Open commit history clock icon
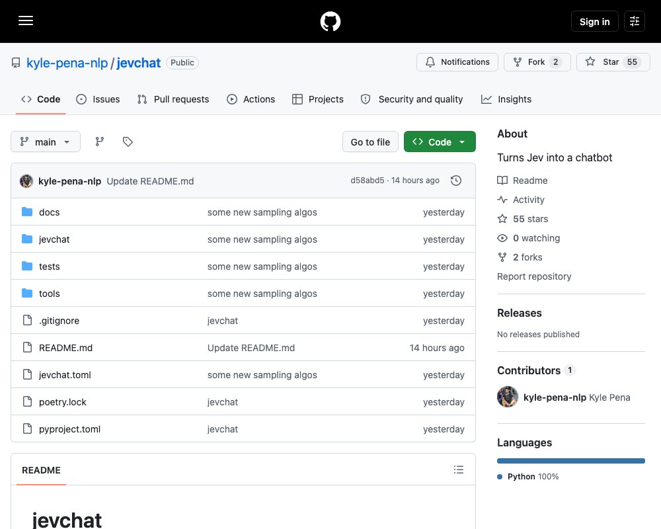 pos(456,181)
